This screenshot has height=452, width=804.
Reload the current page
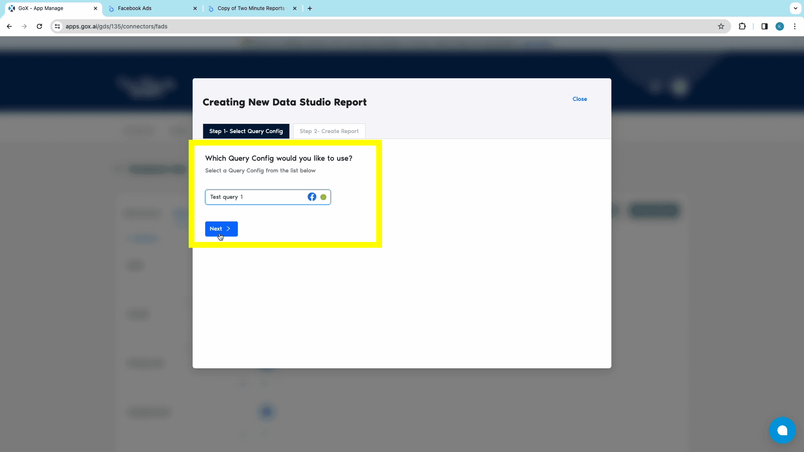(39, 26)
